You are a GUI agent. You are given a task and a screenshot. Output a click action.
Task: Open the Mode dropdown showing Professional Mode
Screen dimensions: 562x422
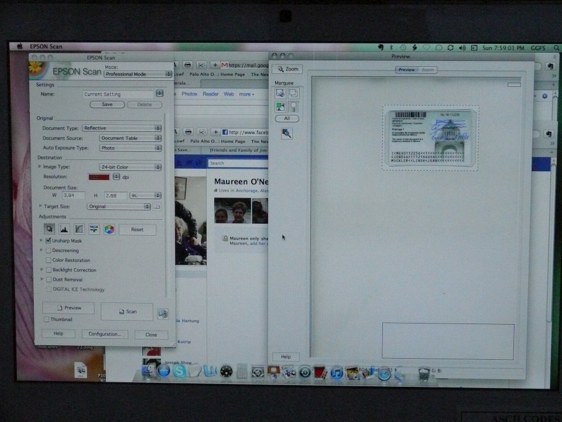pyautogui.click(x=138, y=74)
